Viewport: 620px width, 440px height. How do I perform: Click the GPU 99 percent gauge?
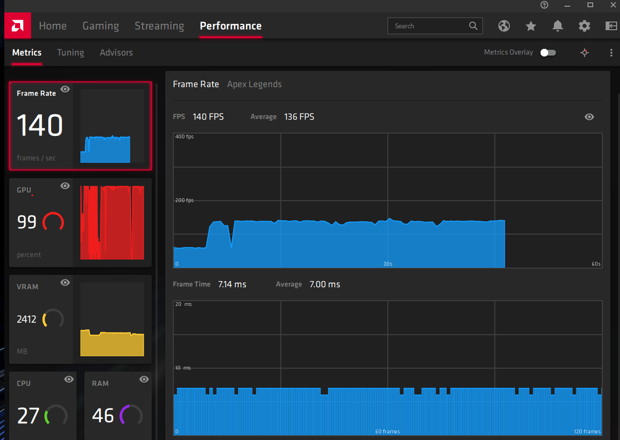click(x=53, y=222)
